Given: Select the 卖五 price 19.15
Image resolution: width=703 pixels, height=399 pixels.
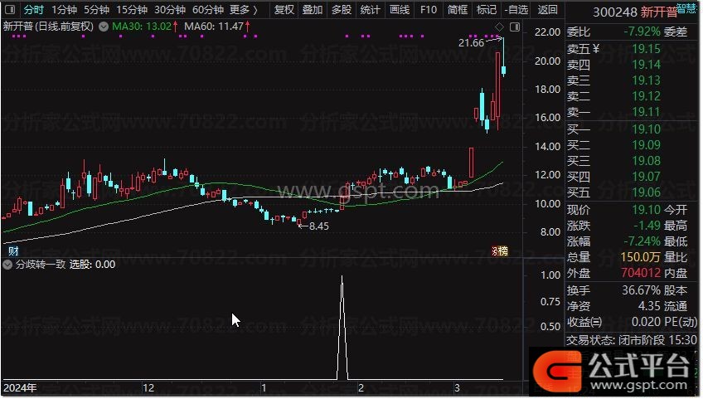Looking at the screenshot, I should [x=646, y=49].
